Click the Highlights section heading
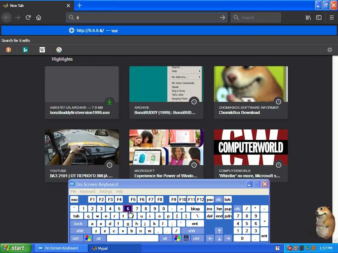 pyautogui.click(x=62, y=59)
